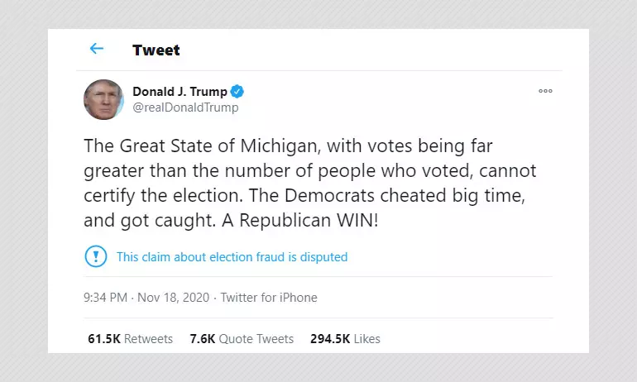Screen dimensions: 637x382
Task: Show the 294.5K Likes list
Action: click(345, 339)
